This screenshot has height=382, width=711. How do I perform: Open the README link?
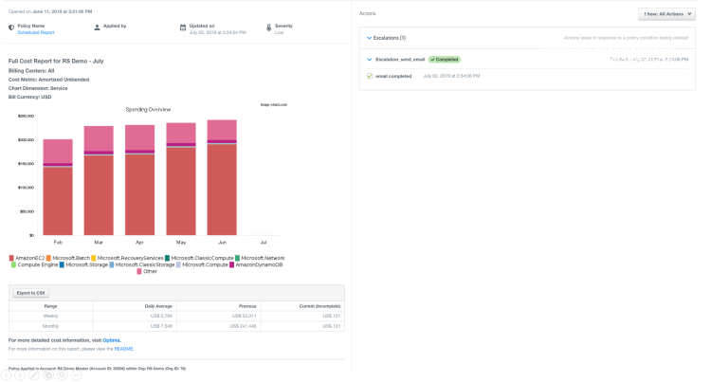pyautogui.click(x=124, y=349)
